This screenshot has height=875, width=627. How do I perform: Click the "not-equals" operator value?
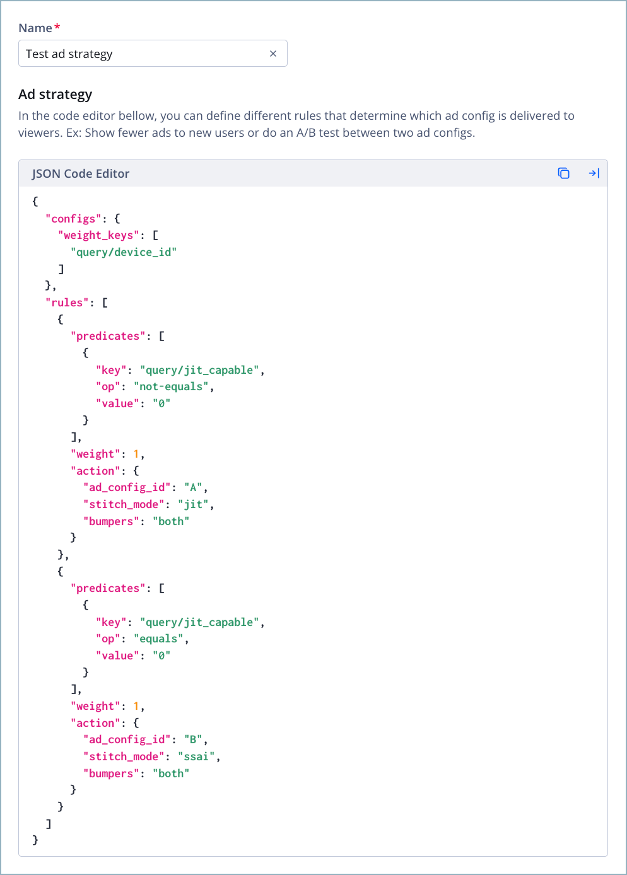171,387
